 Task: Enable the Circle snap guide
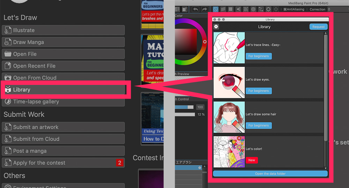[x=253, y=9]
